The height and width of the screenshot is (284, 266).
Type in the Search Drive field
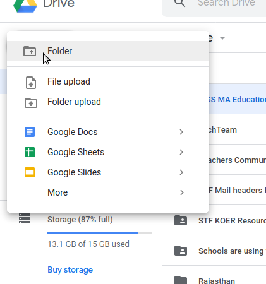tap(214, 8)
